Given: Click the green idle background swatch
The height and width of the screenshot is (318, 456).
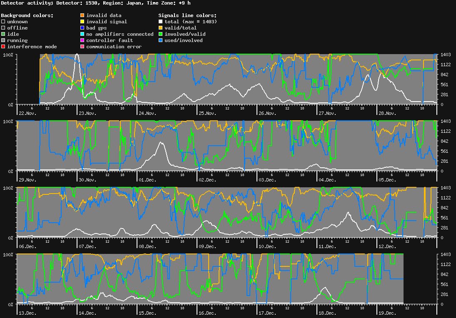Looking at the screenshot, I should pyautogui.click(x=3, y=34).
